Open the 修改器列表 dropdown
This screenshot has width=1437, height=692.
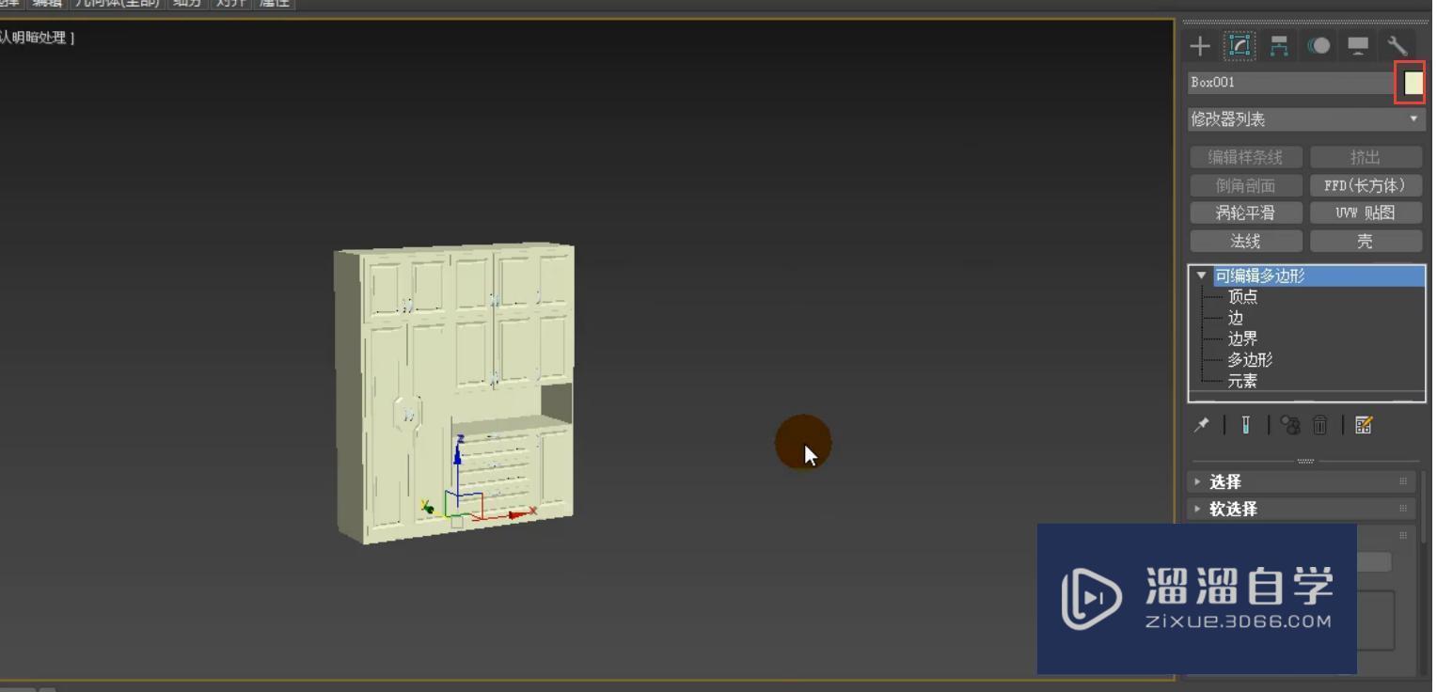1305,119
